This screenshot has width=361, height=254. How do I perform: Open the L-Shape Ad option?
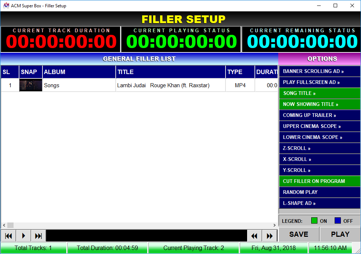tap(320, 203)
